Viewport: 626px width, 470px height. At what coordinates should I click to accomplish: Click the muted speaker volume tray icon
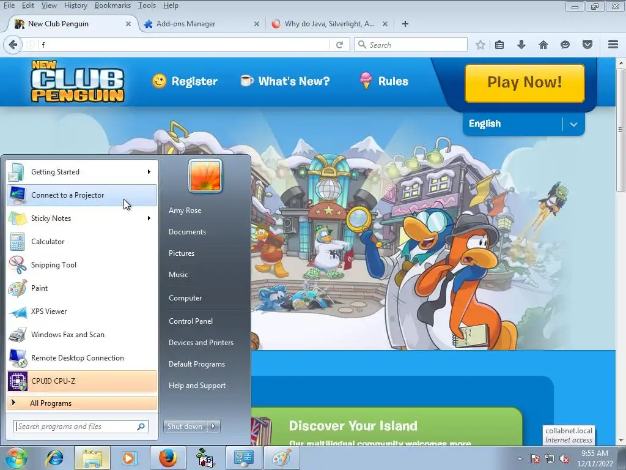pos(564,458)
